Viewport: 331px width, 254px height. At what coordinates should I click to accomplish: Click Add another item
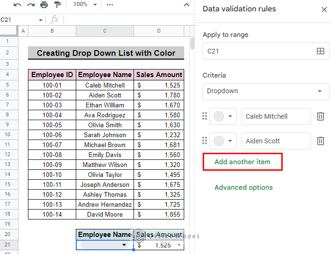[242, 162]
